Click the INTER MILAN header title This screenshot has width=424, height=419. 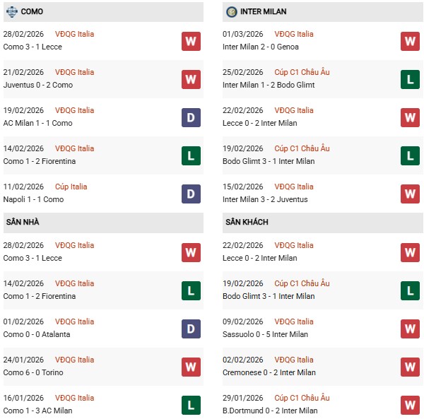(x=266, y=12)
